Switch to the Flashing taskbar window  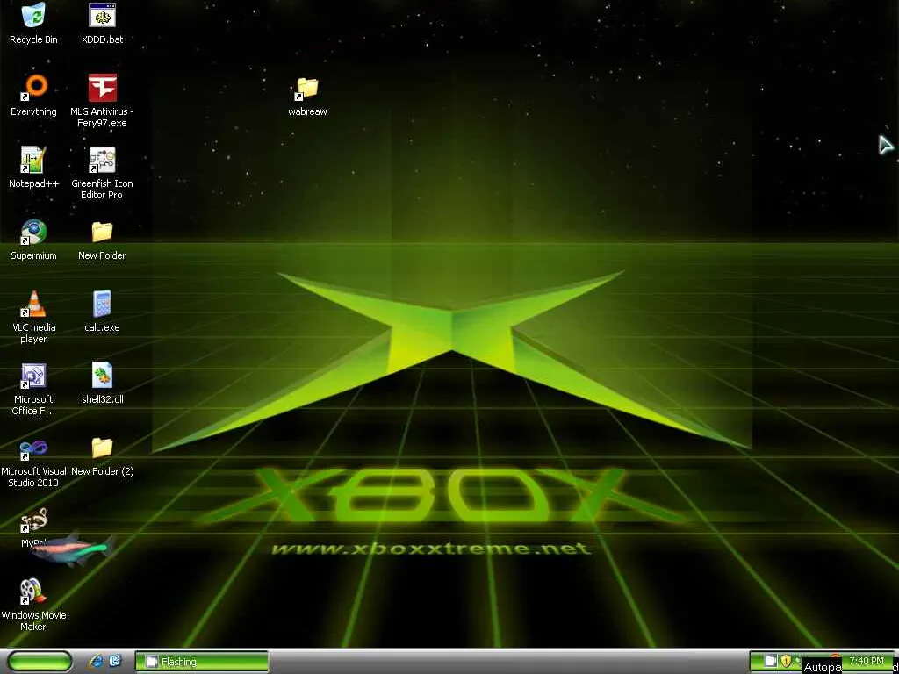pyautogui.click(x=202, y=662)
